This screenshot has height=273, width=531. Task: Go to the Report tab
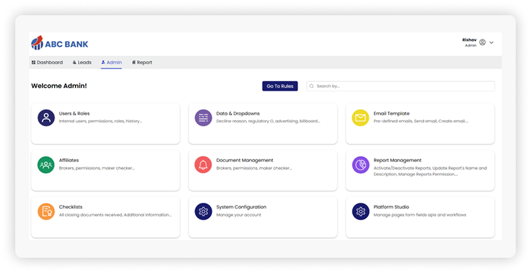142,62
